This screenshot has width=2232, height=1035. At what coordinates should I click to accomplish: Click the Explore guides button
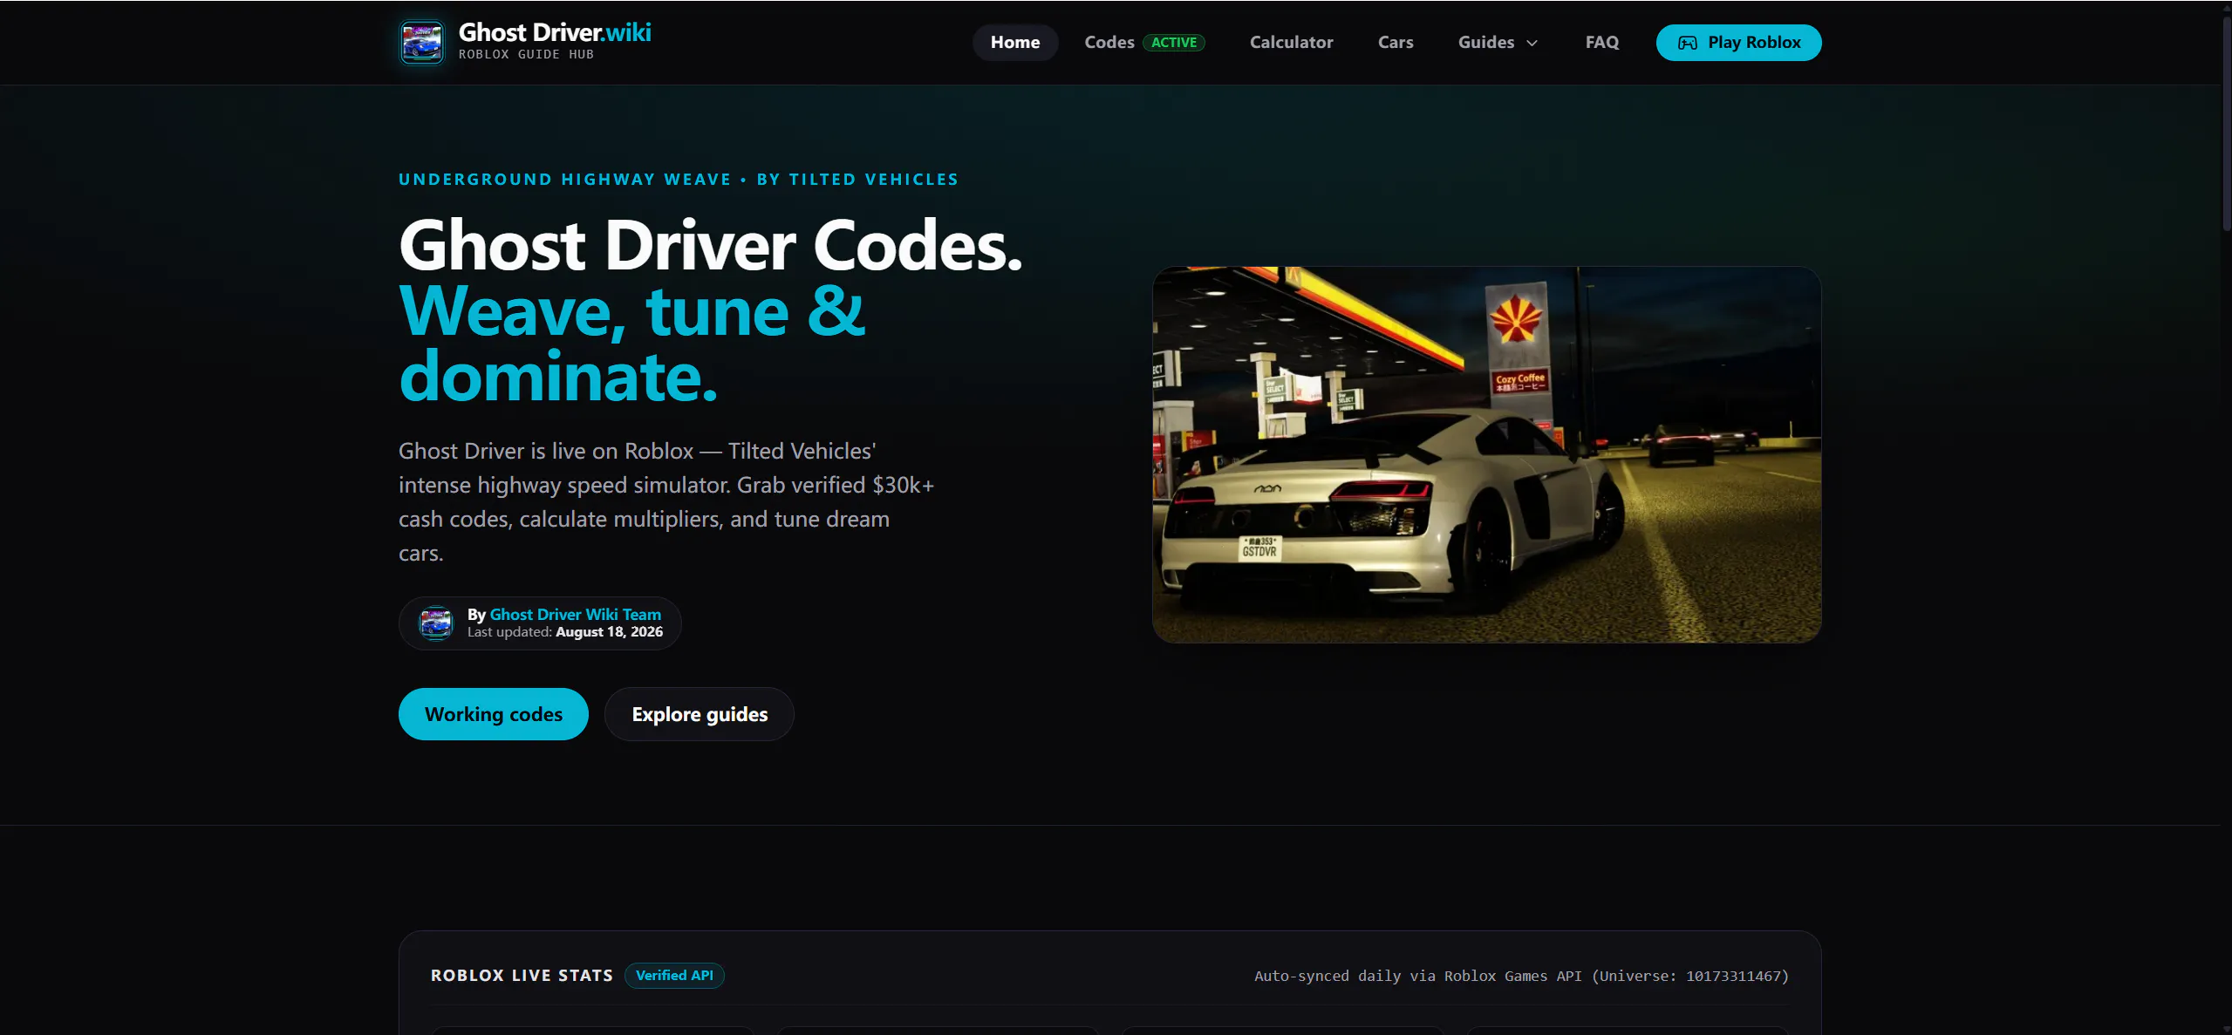coord(700,713)
